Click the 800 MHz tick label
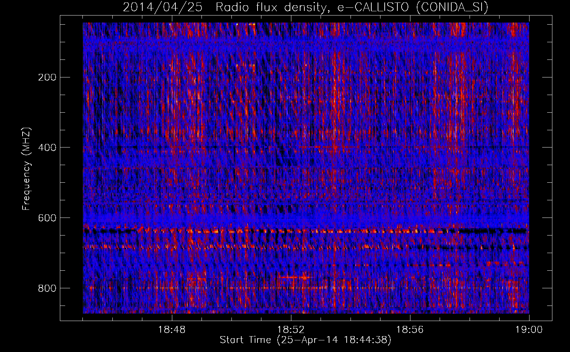This screenshot has height=352, width=570. pyautogui.click(x=47, y=288)
